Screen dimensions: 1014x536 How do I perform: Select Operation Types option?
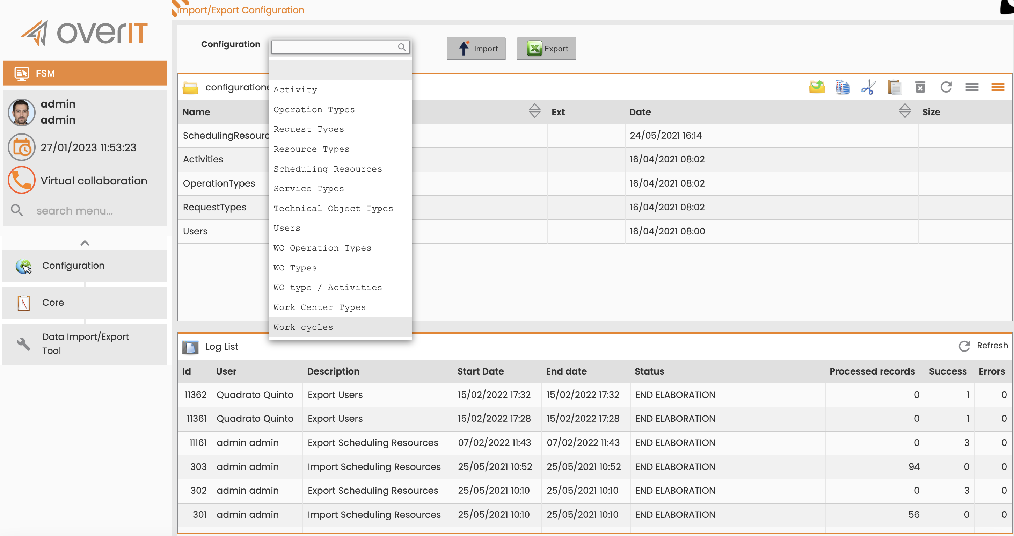click(340, 109)
